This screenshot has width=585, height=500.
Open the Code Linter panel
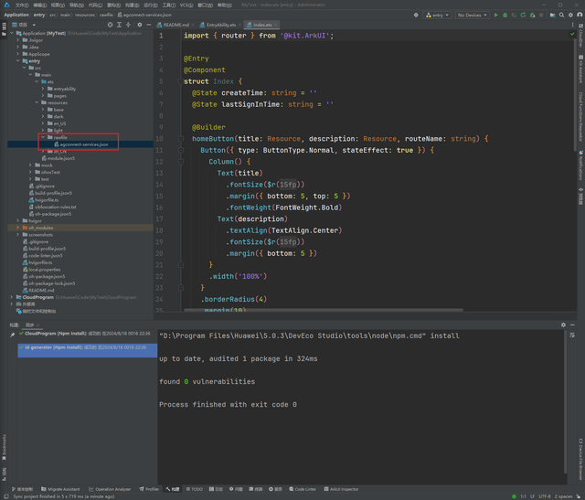coord(306,489)
